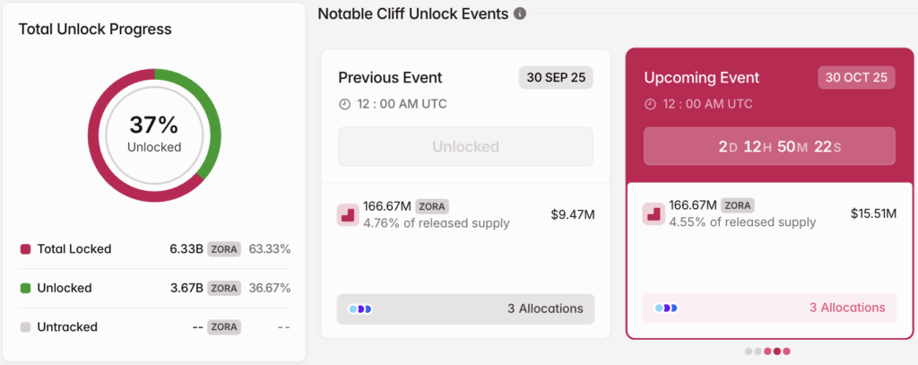Open 3 Allocations in Previous Event card
Viewport: 918px width, 365px height.
[545, 309]
